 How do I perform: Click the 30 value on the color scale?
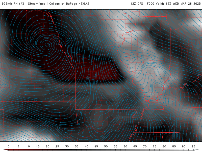click(x=67, y=146)
